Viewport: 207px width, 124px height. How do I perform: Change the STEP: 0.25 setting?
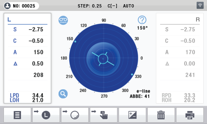90,6
